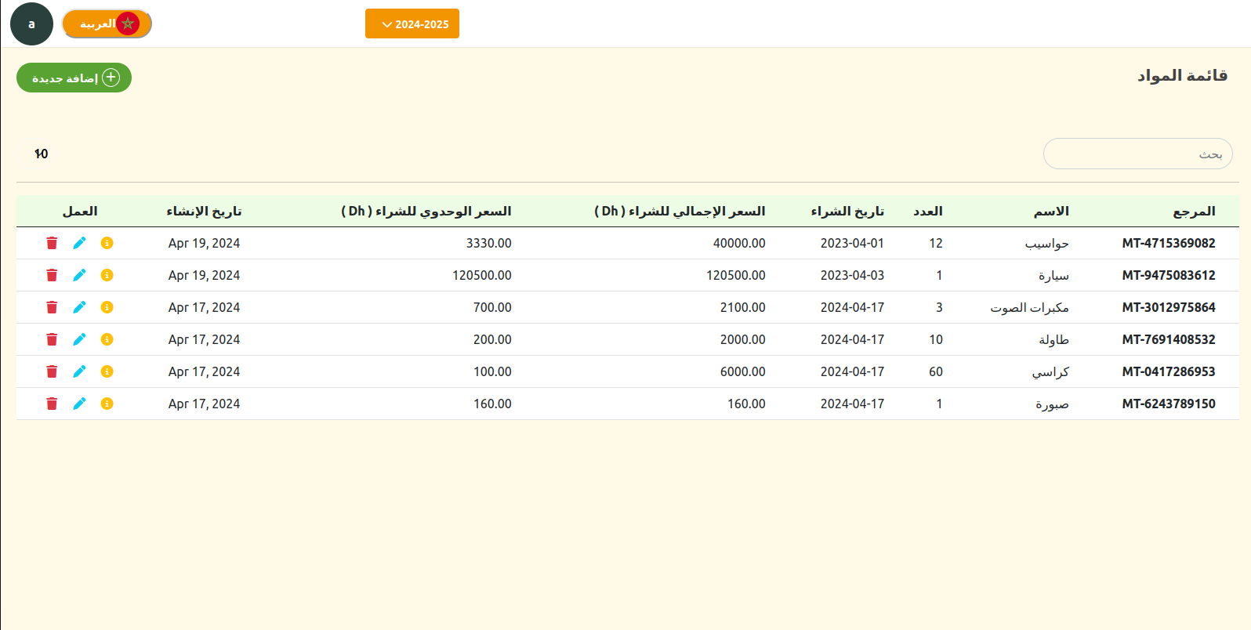This screenshot has height=630, width=1251.
Task: Edit the MT-3012975864 row
Action: point(79,307)
